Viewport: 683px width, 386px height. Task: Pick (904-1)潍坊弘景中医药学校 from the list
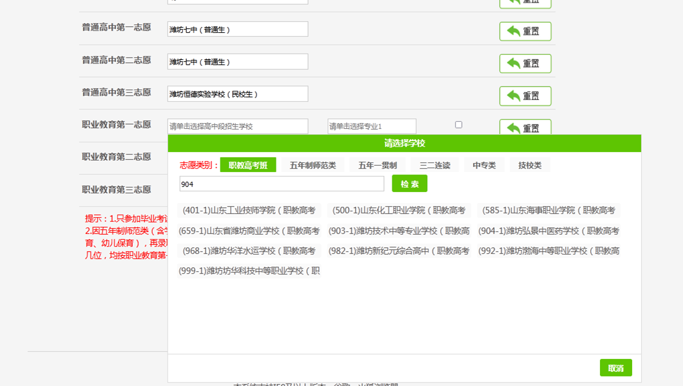(x=549, y=231)
